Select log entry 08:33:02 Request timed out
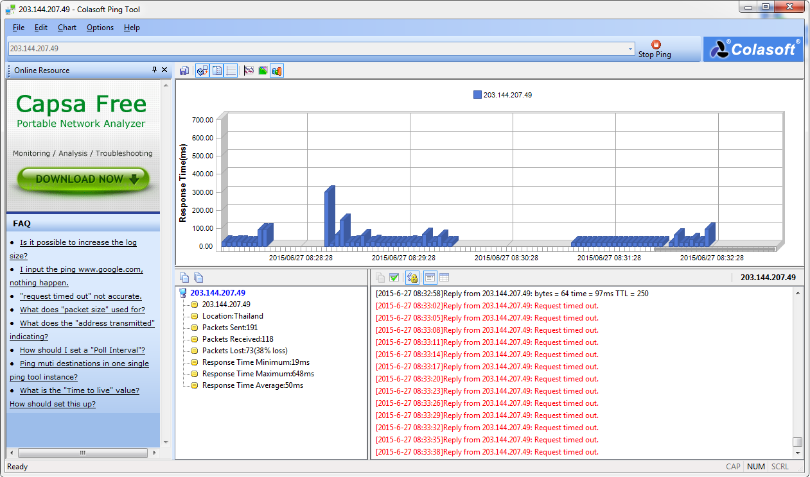 click(487, 306)
